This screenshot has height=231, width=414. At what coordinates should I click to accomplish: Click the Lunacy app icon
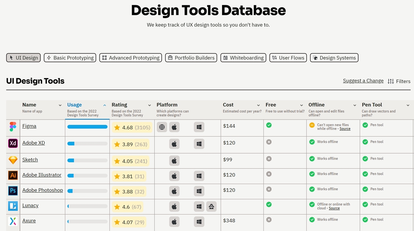click(13, 206)
